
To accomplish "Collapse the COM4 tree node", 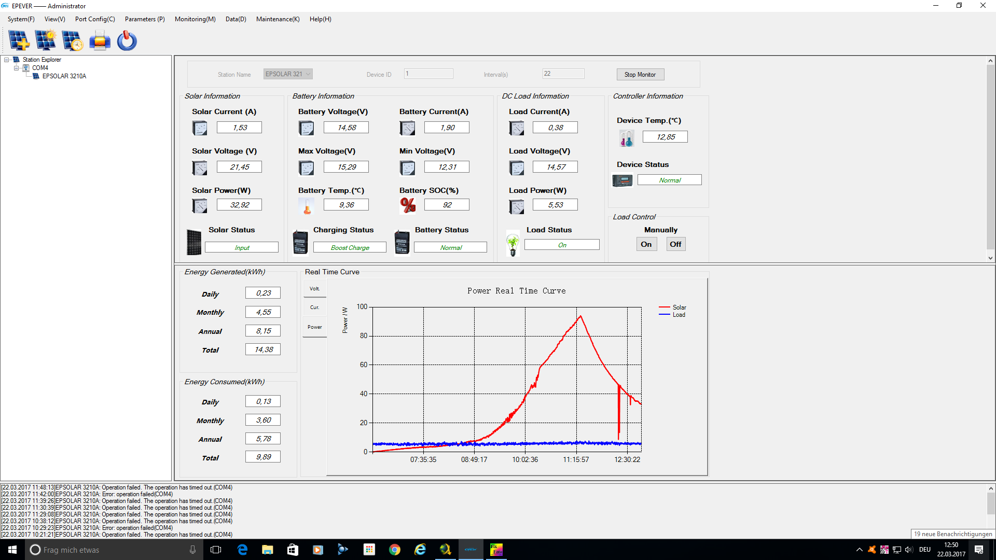I will click(x=16, y=68).
